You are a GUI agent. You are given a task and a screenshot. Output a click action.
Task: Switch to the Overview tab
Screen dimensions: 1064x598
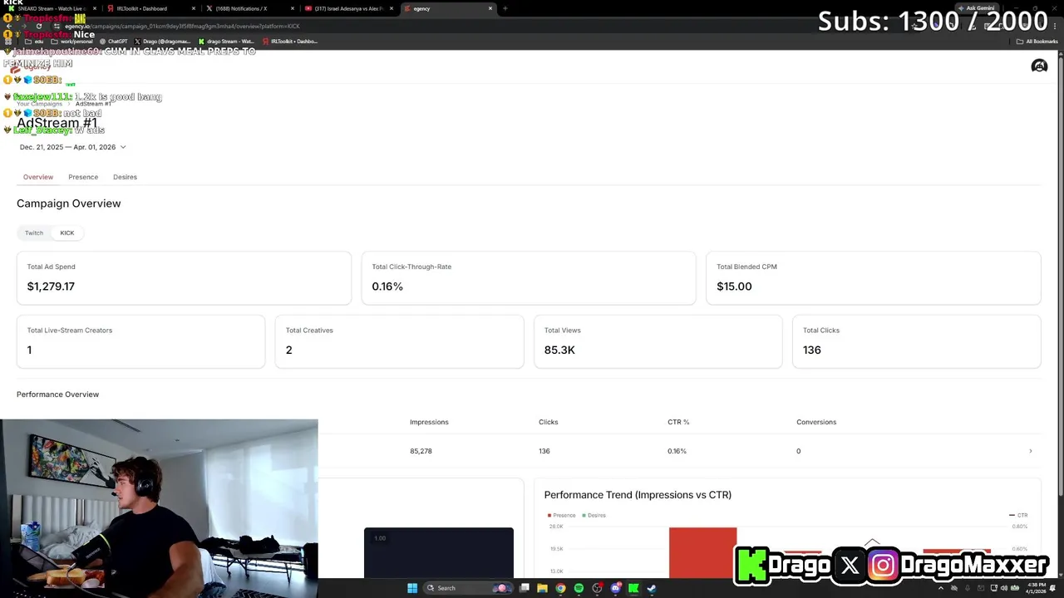point(38,177)
